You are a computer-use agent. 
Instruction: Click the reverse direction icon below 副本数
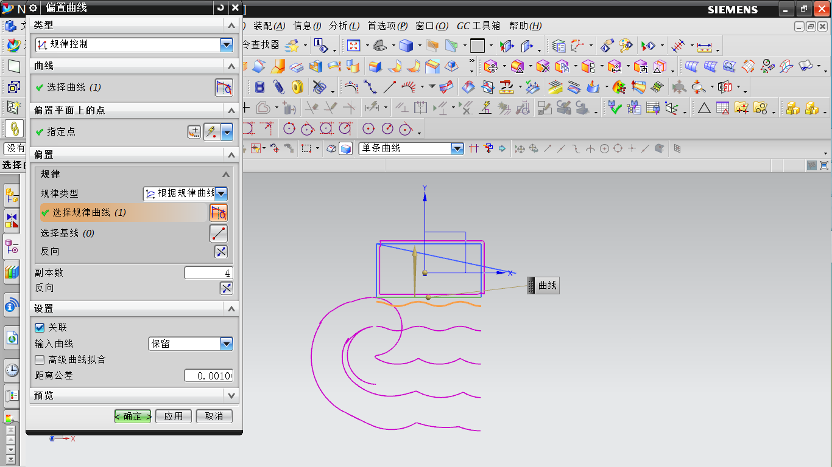[x=226, y=288]
